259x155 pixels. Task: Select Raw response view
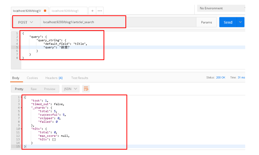click(x=34, y=89)
